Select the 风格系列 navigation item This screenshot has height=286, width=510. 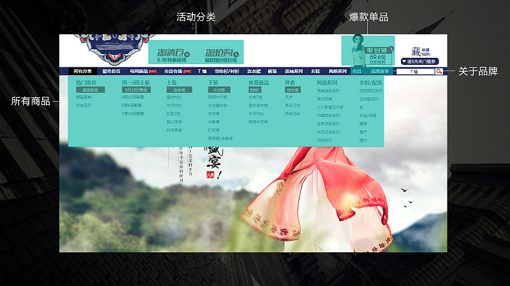coord(337,71)
